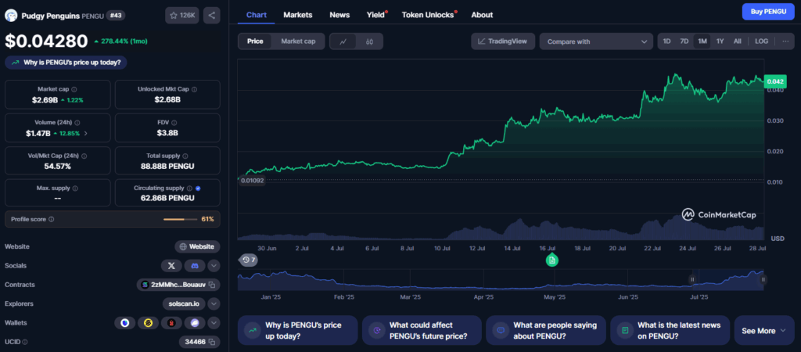Show FDV info icon
The image size is (801, 352).
tap(174, 123)
